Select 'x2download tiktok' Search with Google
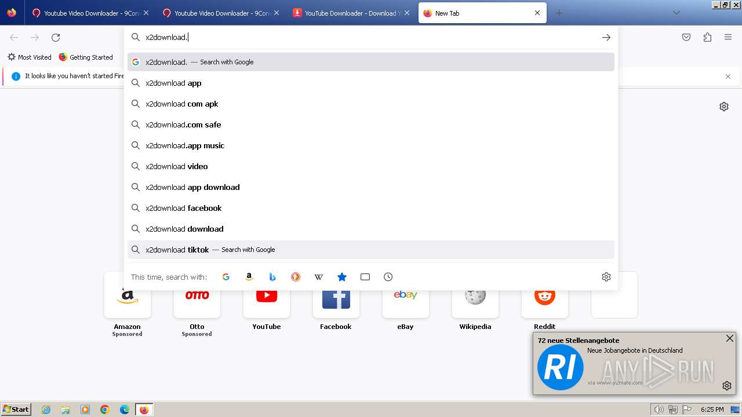The width and height of the screenshot is (742, 417). point(371,250)
